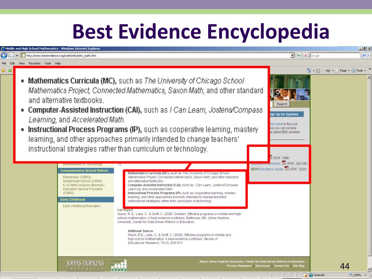The height and width of the screenshot is (279, 372).
Task: Open search provider options dropdown
Action: 368,56
